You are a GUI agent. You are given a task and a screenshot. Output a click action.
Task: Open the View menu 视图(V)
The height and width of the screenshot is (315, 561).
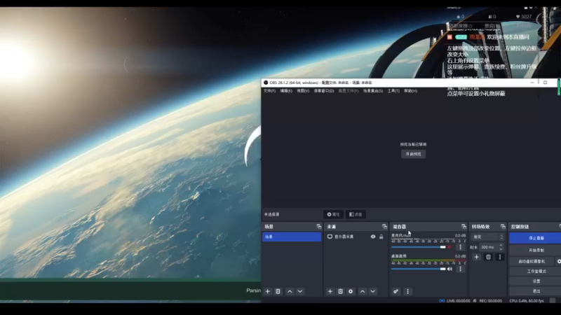303,91
